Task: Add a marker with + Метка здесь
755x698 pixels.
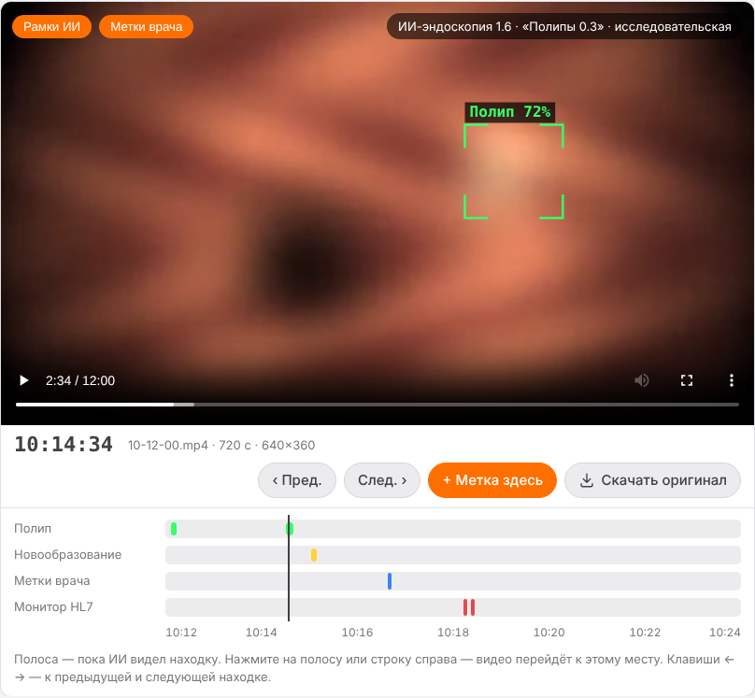Action: [492, 480]
